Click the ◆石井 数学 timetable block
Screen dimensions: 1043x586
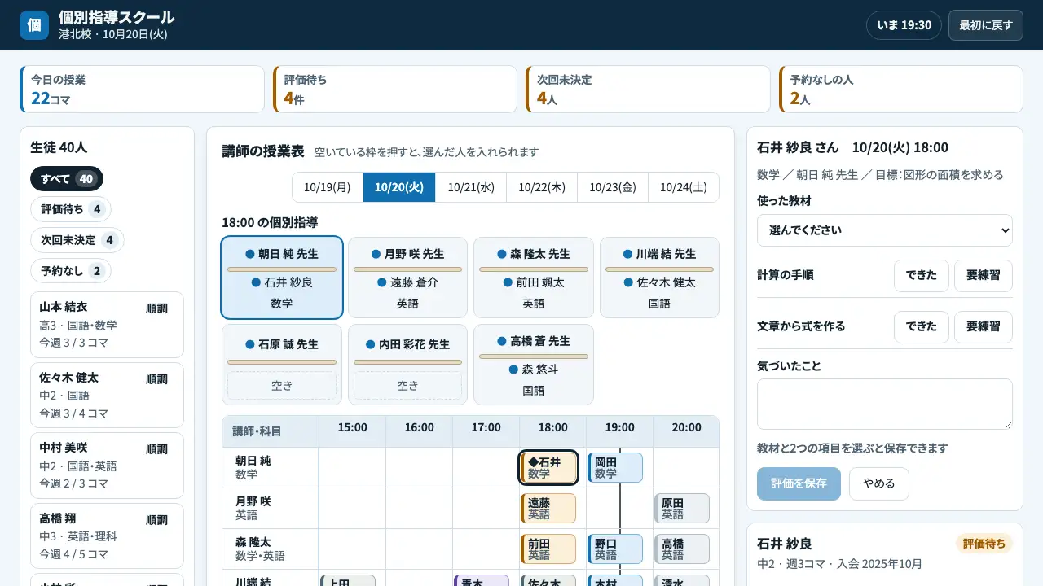click(548, 468)
